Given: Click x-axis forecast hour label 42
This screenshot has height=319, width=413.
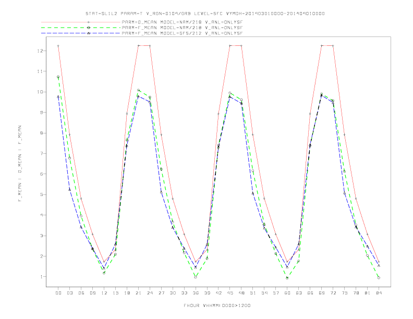Looking at the screenshot, I should coord(218,293).
